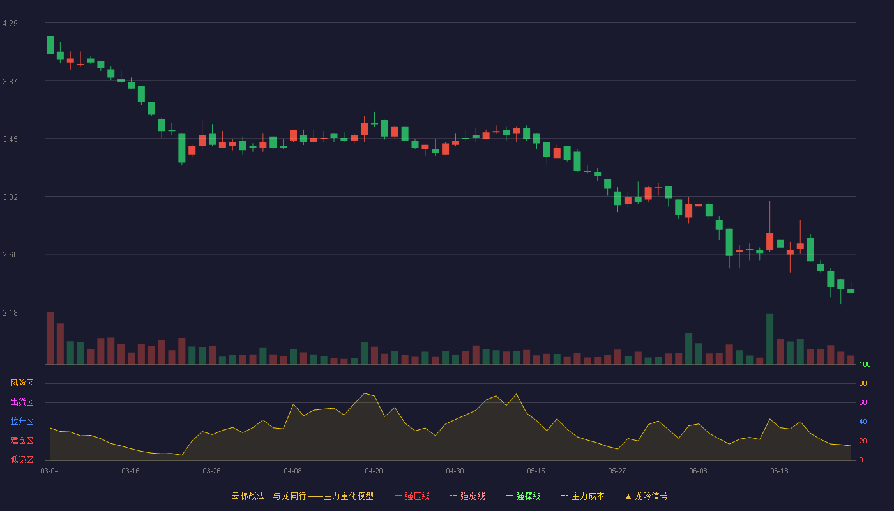Toggle the 主力成本 legend series
This screenshot has height=511, width=894.
pyautogui.click(x=582, y=496)
